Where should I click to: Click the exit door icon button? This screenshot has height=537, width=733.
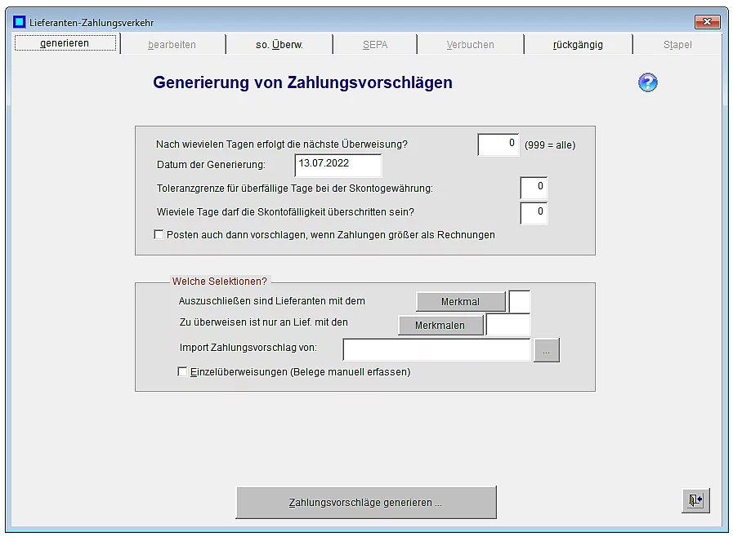(x=695, y=500)
